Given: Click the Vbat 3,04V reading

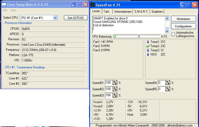Looking at the screenshot, I should (137, 115).
